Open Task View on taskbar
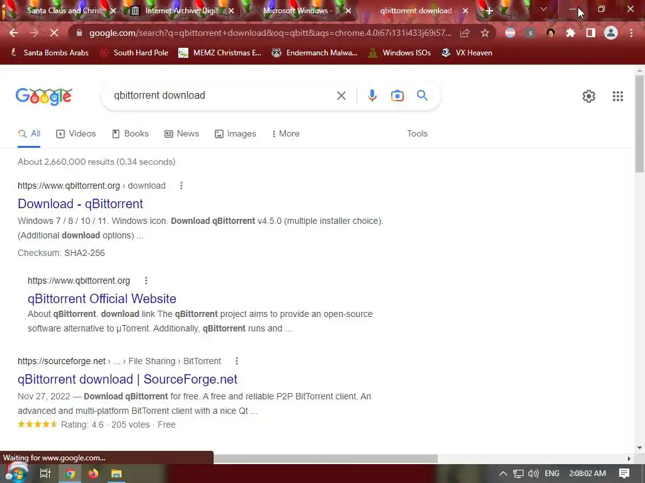 click(x=45, y=474)
